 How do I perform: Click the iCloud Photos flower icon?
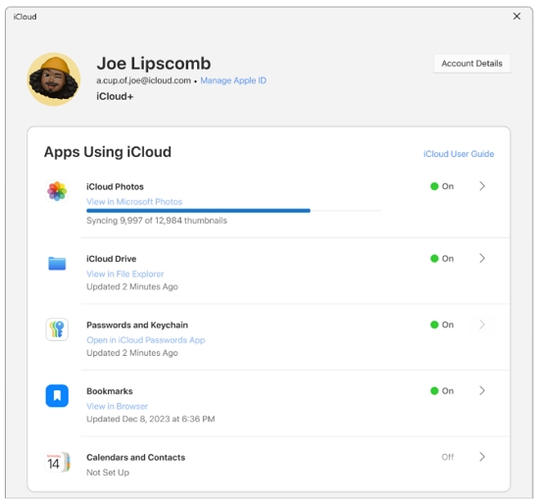click(57, 191)
